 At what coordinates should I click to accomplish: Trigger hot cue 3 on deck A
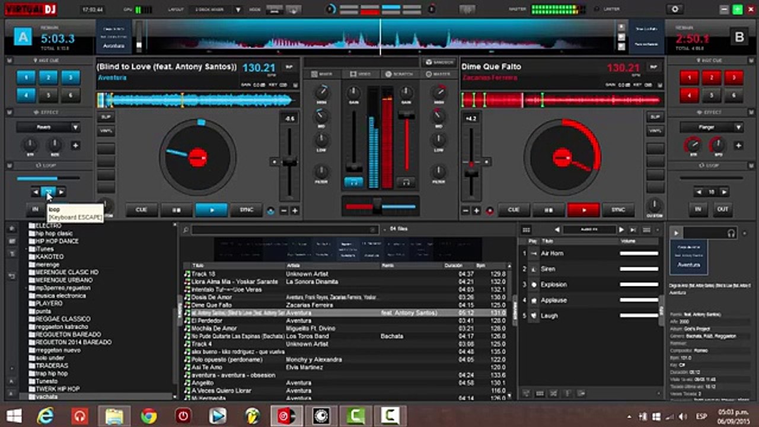pyautogui.click(x=71, y=77)
